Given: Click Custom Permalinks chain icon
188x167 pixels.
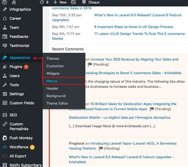Looking at the screenshot, I should (5, 124).
